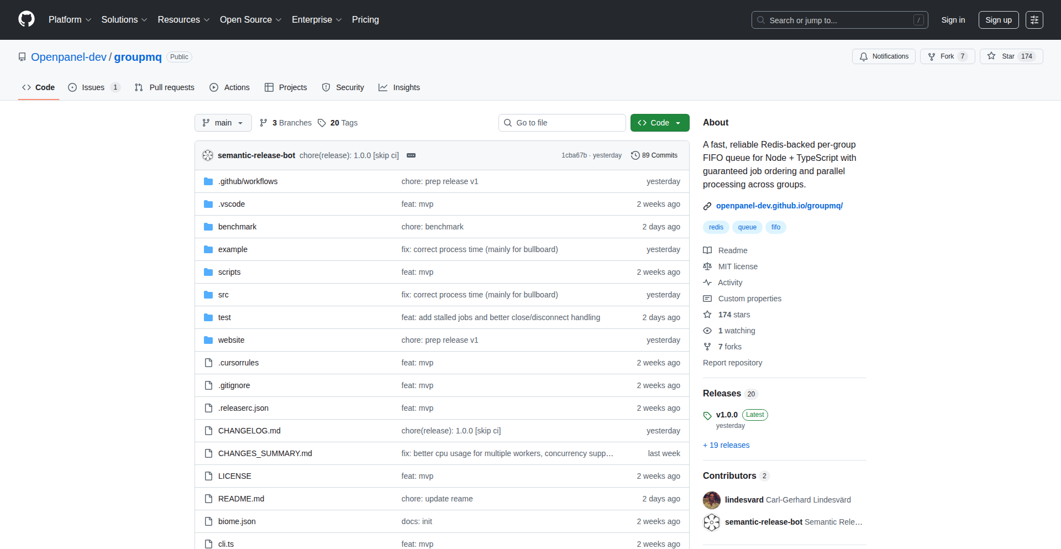
Task: Open the Insights tab
Action: coord(399,87)
